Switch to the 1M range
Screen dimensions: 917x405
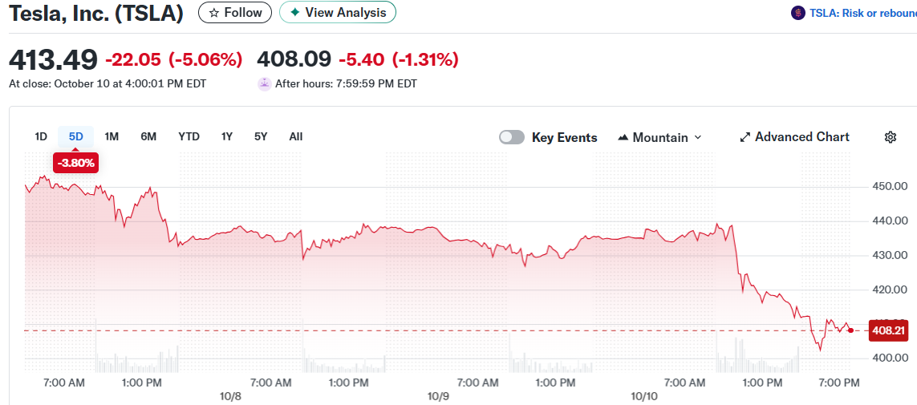coord(112,136)
